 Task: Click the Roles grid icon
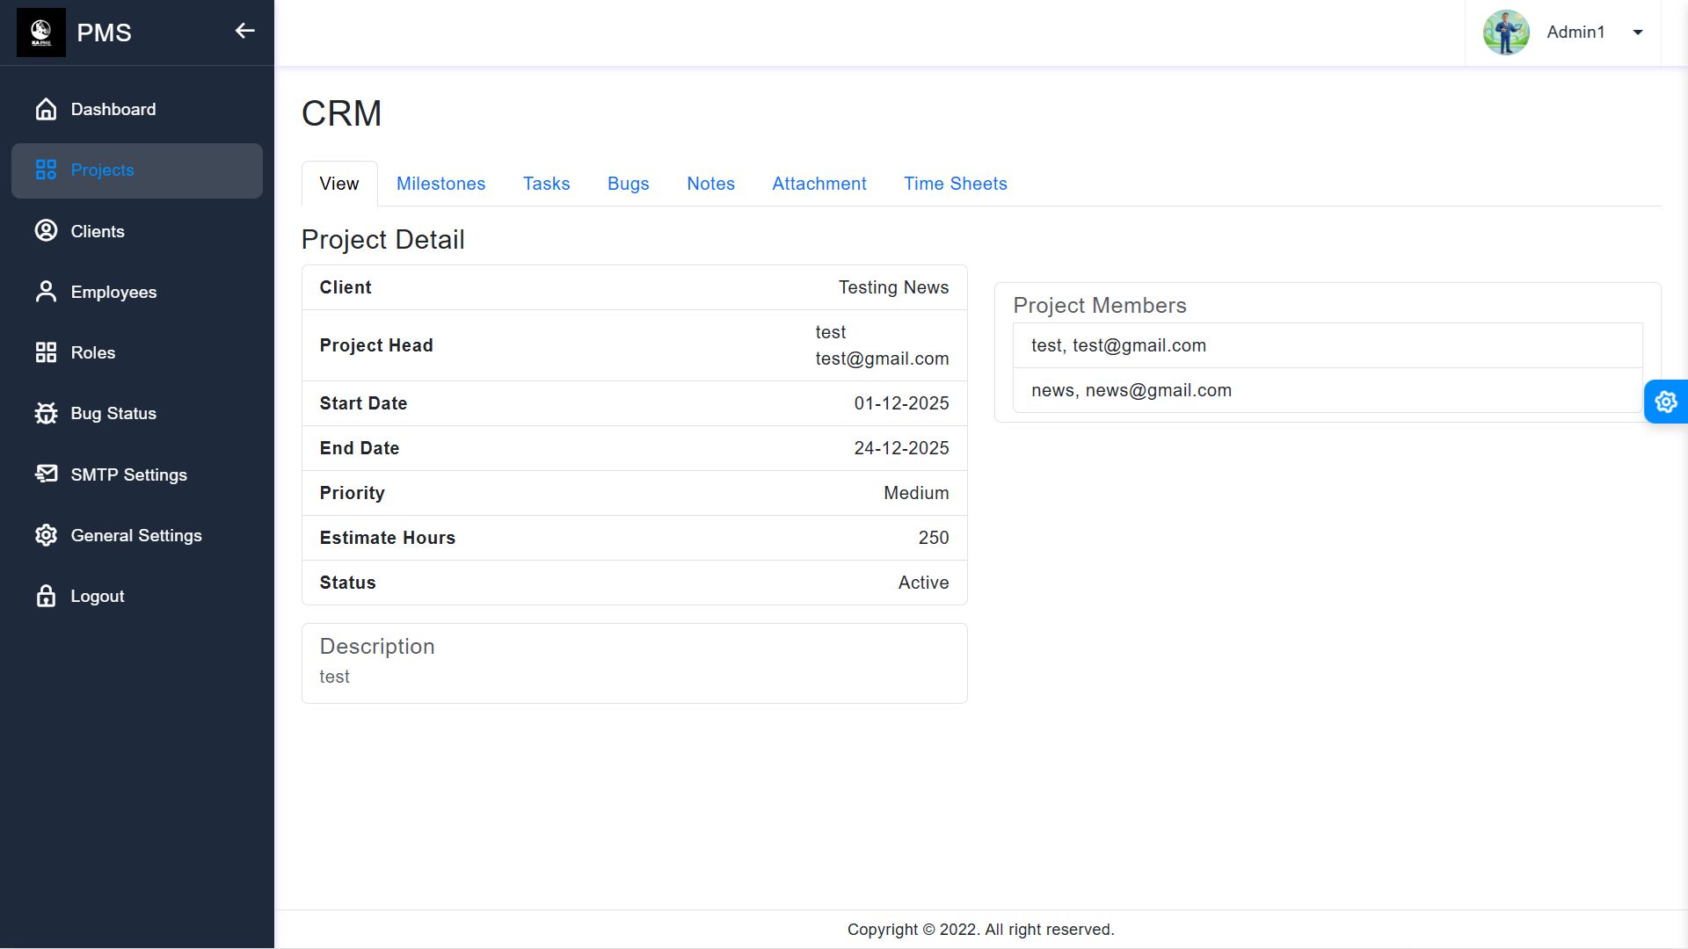coord(46,352)
